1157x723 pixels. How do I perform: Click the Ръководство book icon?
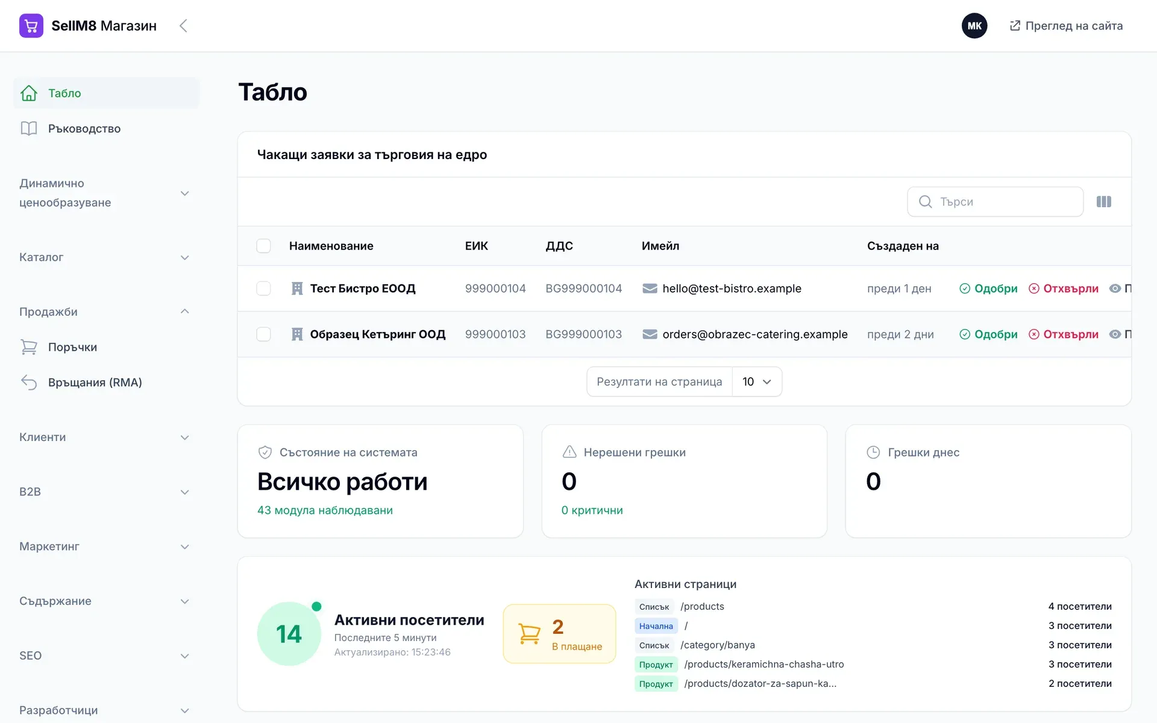29,128
